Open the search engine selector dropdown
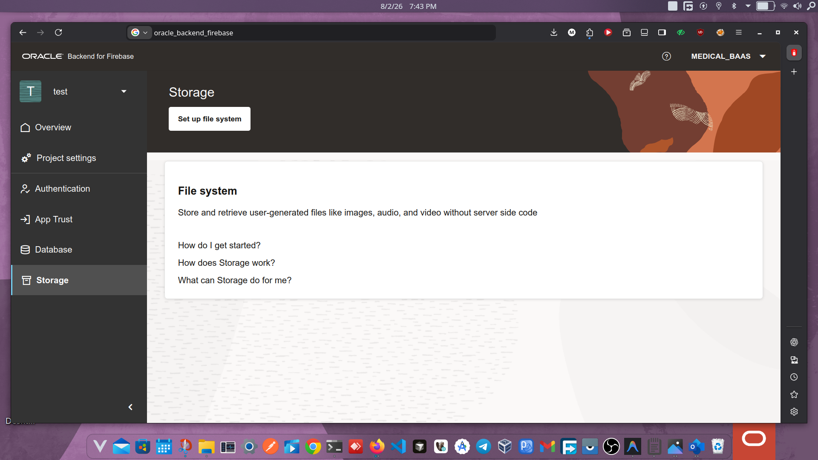 [140, 33]
